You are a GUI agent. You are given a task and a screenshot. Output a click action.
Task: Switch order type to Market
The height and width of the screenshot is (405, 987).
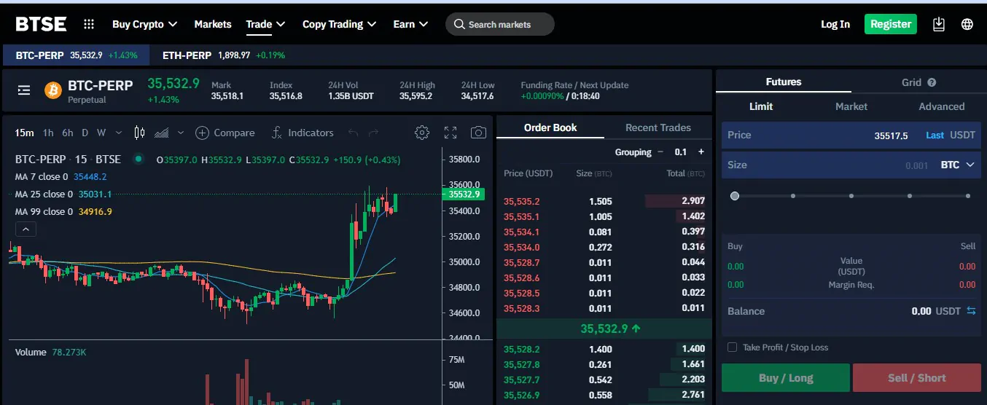point(851,106)
